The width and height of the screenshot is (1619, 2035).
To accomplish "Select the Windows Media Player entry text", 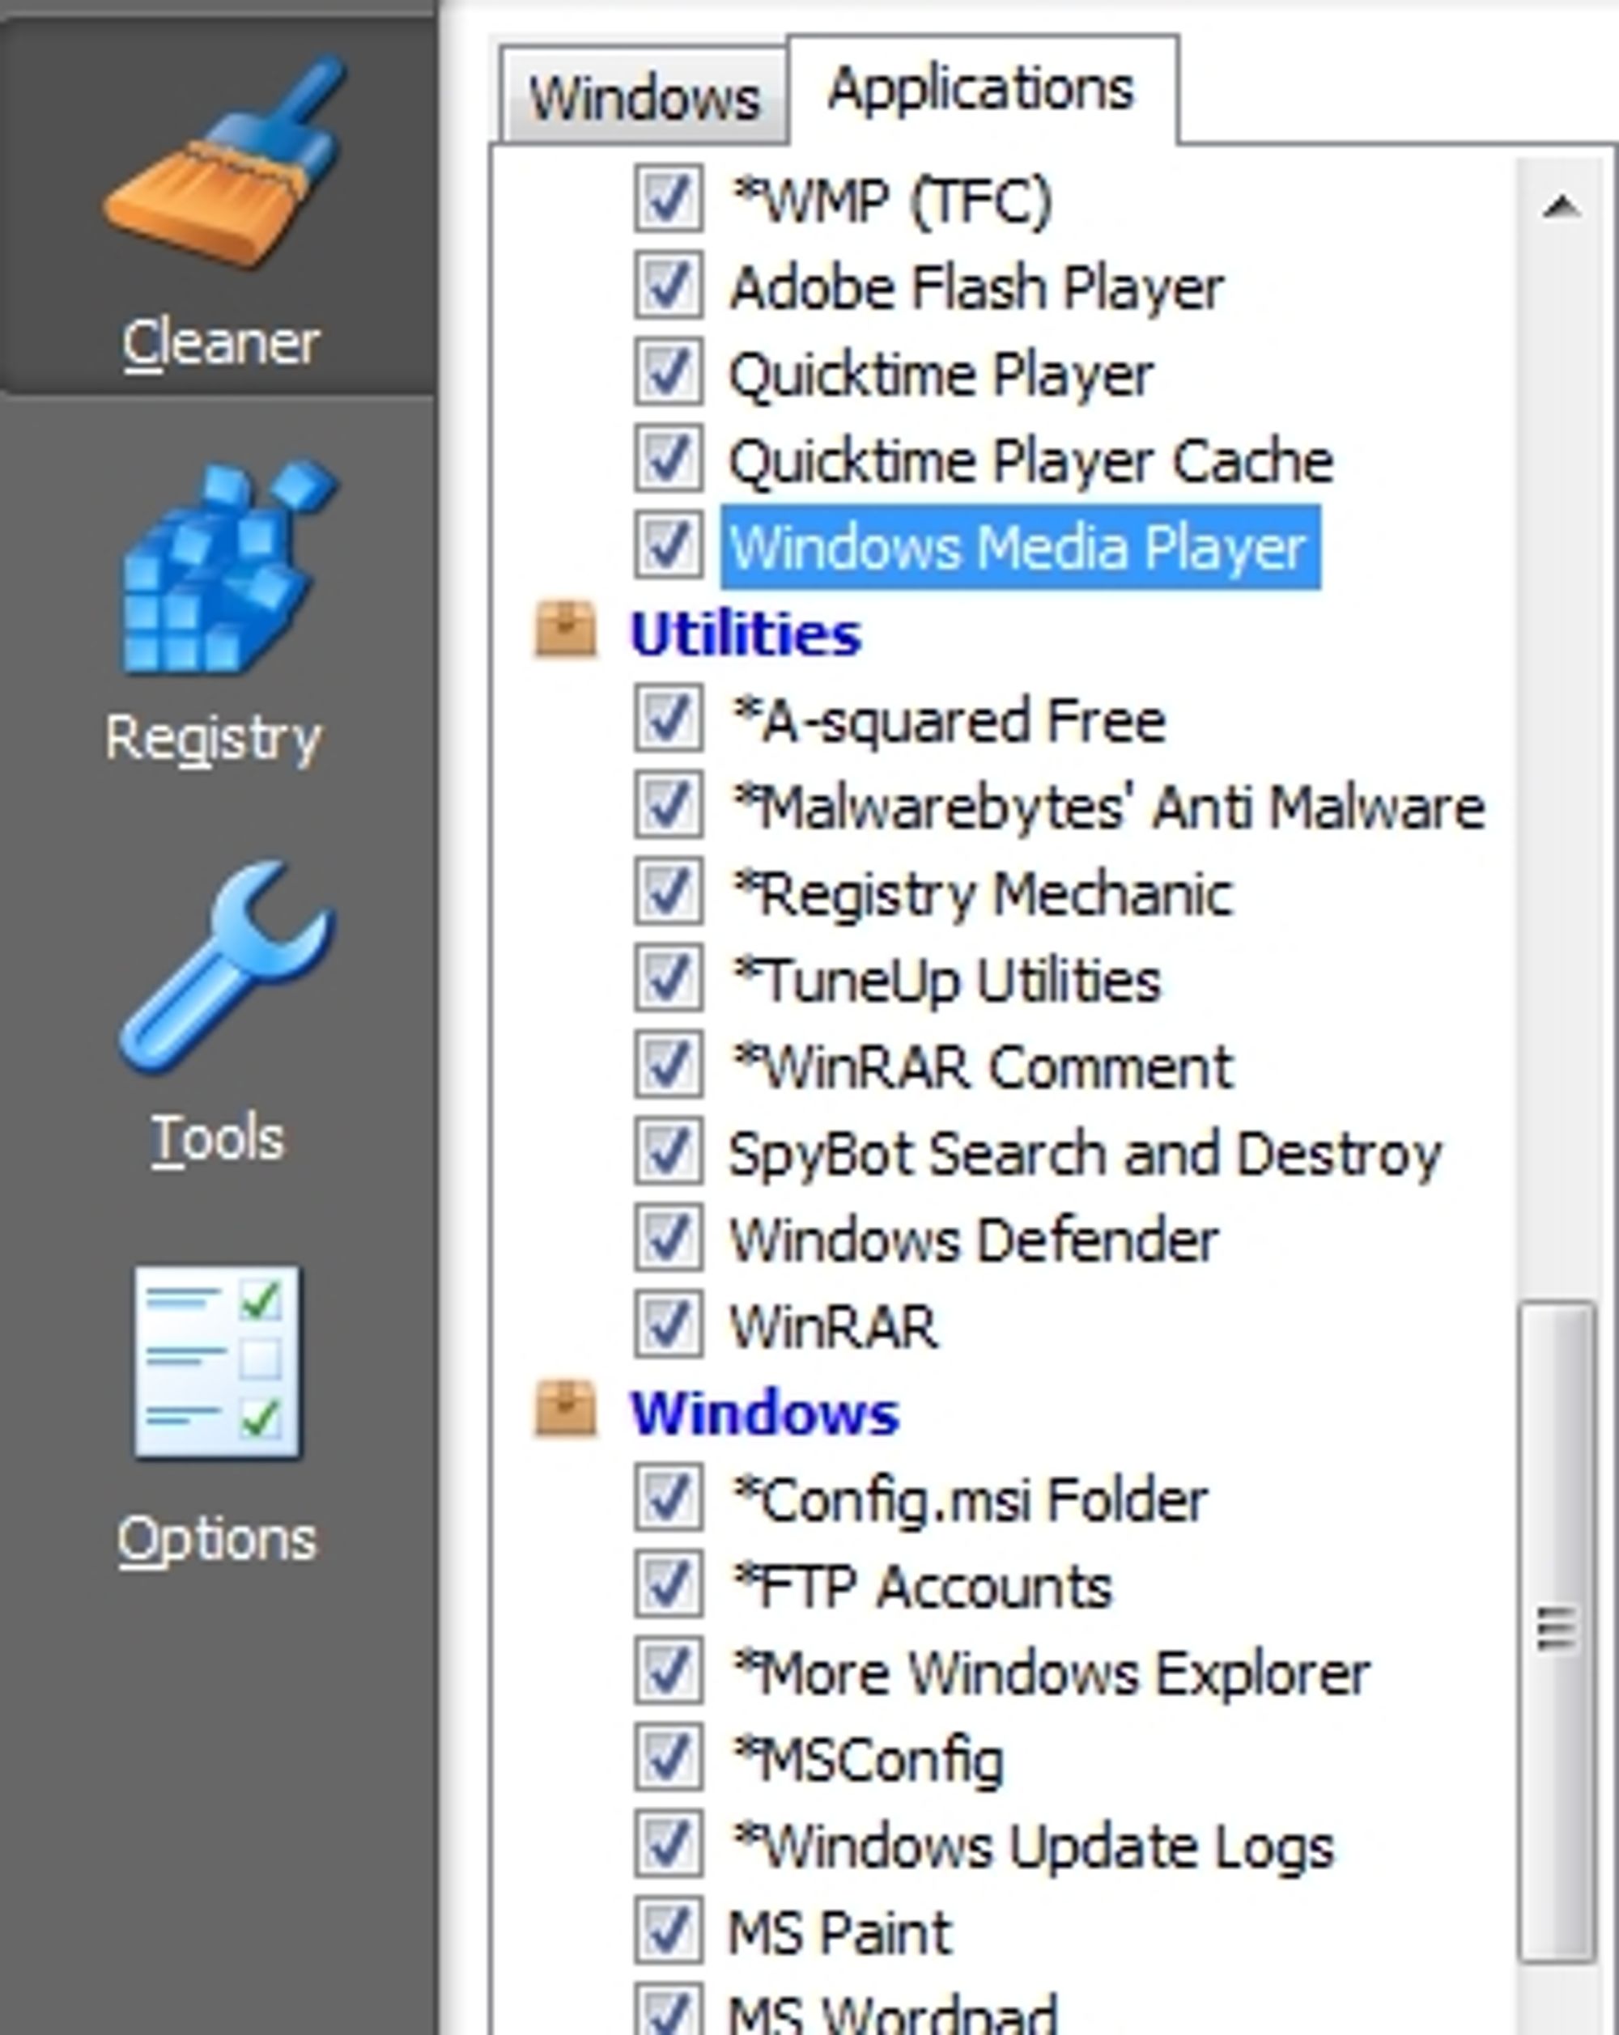I will click(1019, 546).
